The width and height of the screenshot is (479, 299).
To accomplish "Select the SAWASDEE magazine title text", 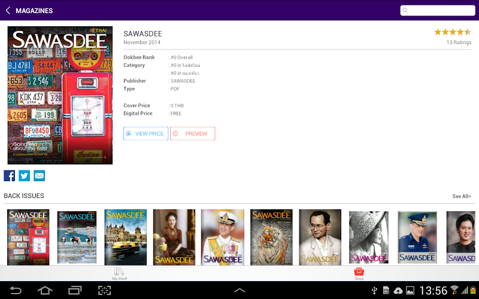I will (143, 33).
